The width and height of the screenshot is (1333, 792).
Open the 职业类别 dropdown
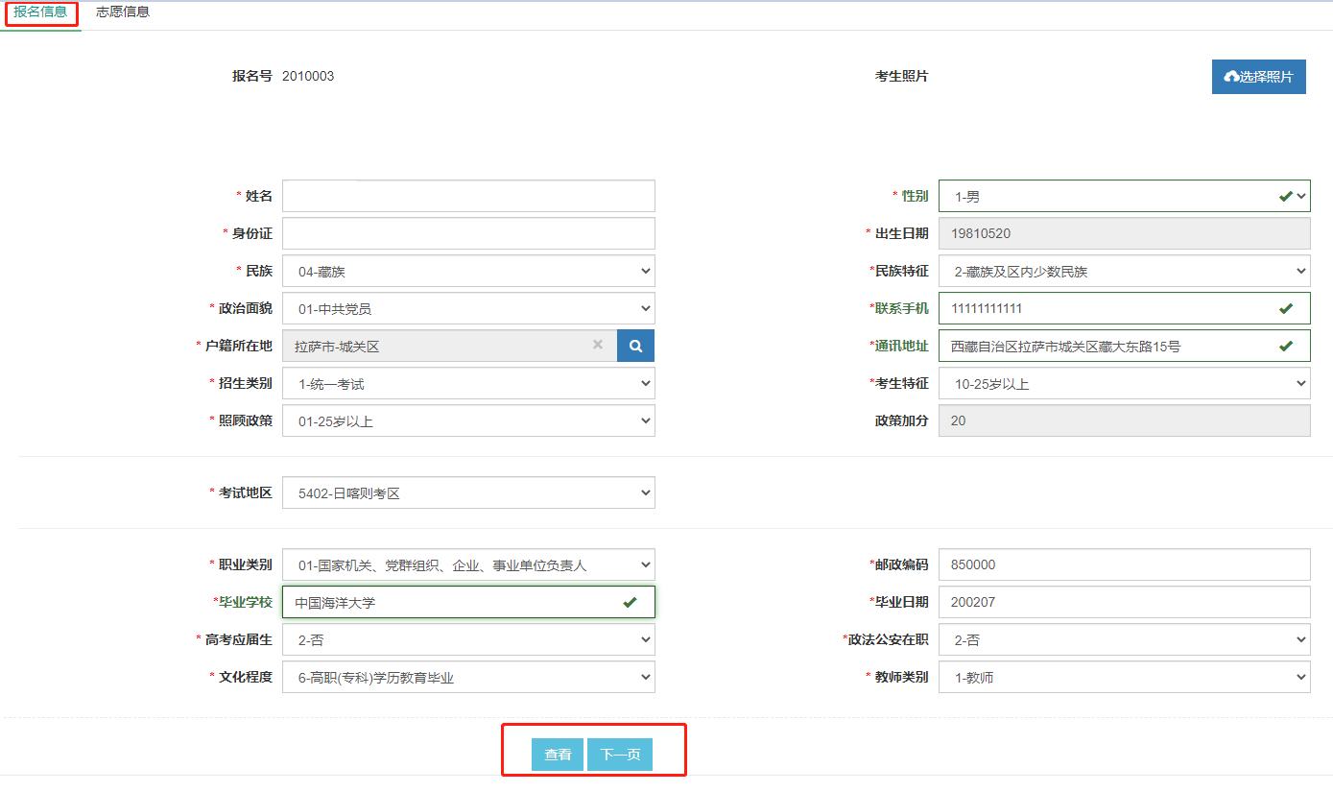pyautogui.click(x=468, y=565)
